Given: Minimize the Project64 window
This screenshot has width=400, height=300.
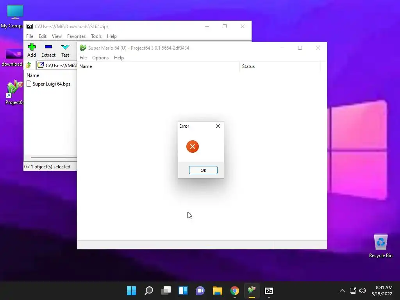Looking at the screenshot, I should [282, 48].
